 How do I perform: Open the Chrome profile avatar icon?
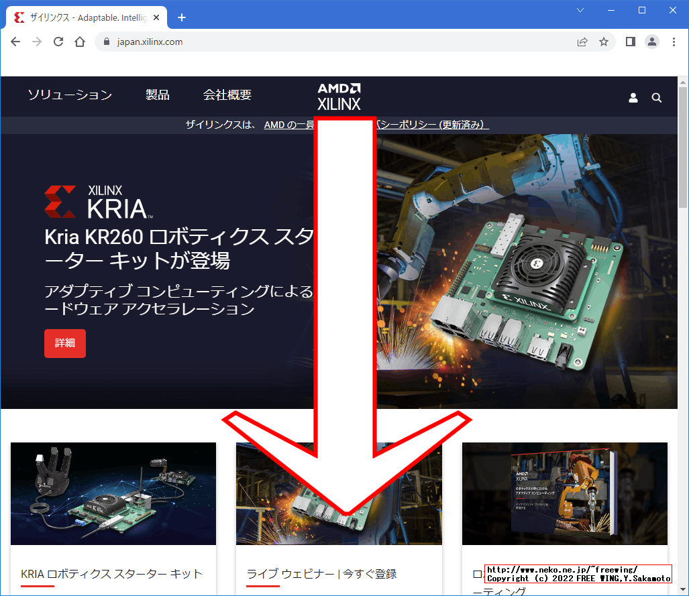coord(651,42)
